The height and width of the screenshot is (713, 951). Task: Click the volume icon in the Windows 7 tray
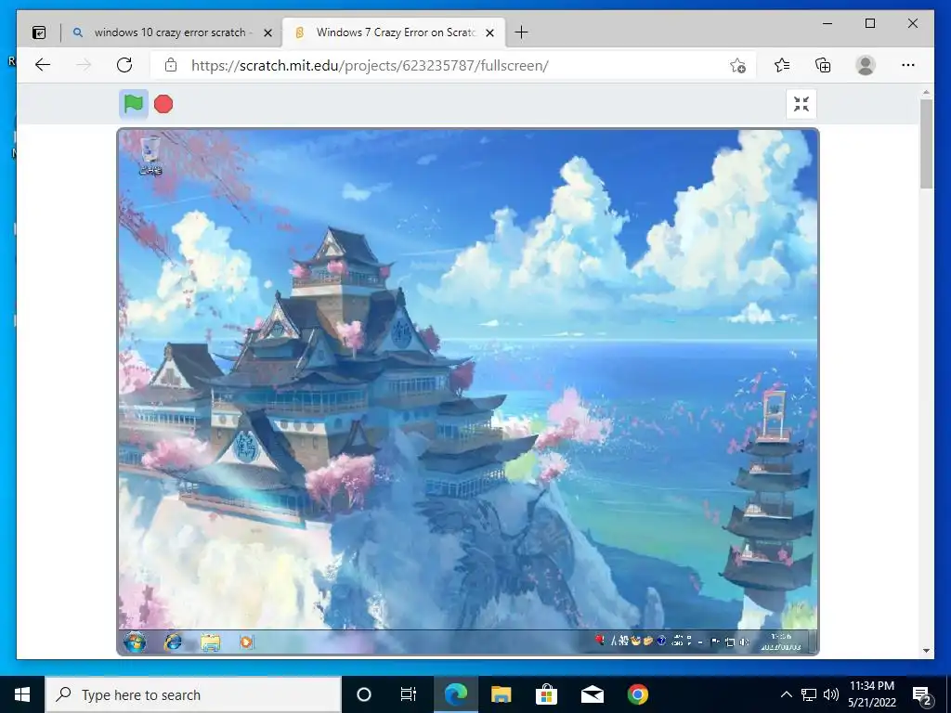click(744, 642)
